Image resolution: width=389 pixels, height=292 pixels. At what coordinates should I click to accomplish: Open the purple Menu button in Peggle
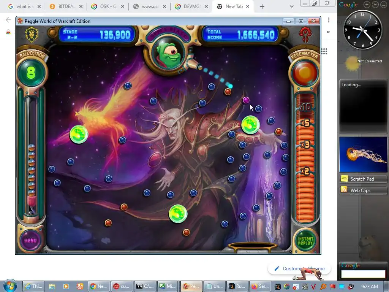[30, 240]
